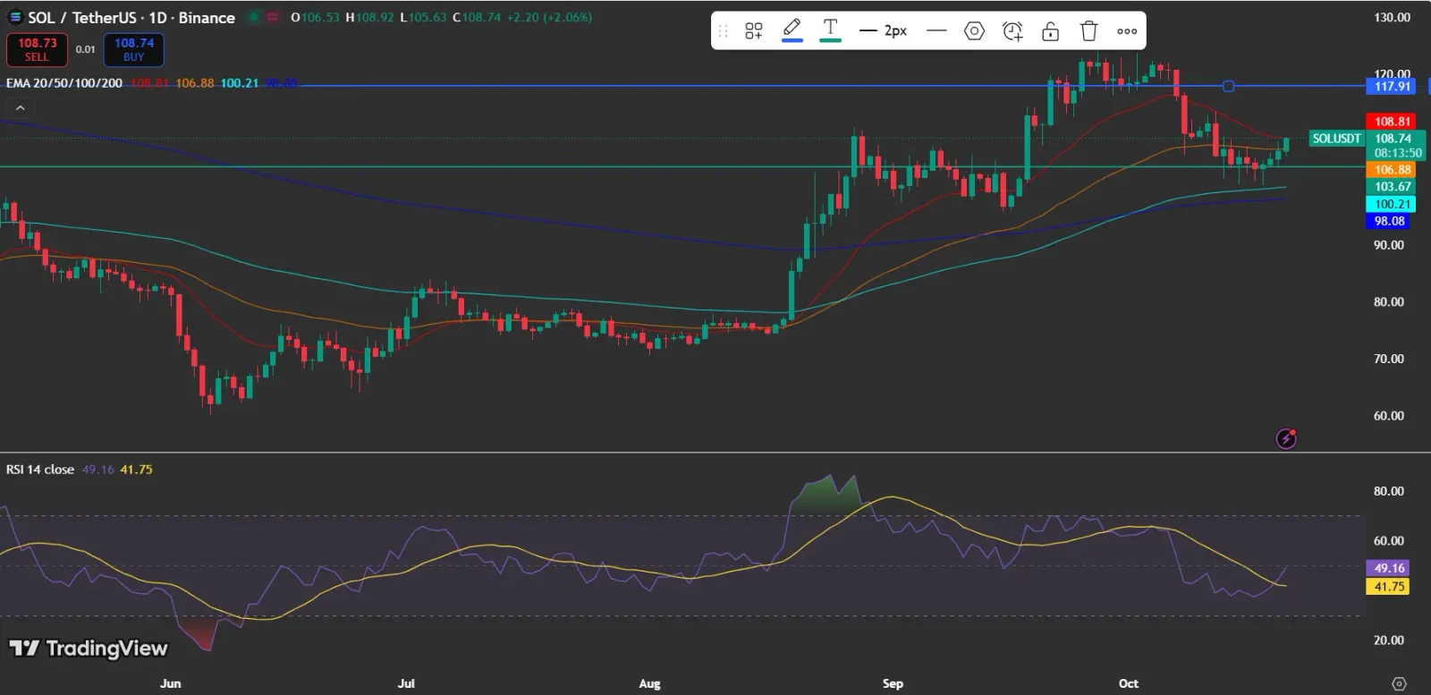This screenshot has height=695, width=1431.
Task: Click the SOLUSDT symbol price label
Action: click(1336, 139)
